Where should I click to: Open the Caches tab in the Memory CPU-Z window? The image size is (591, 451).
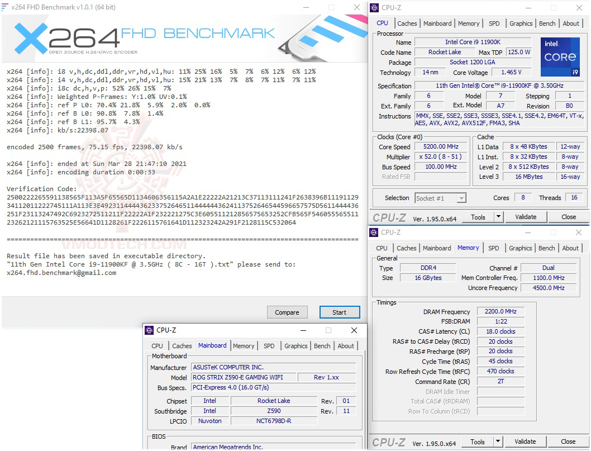point(406,248)
